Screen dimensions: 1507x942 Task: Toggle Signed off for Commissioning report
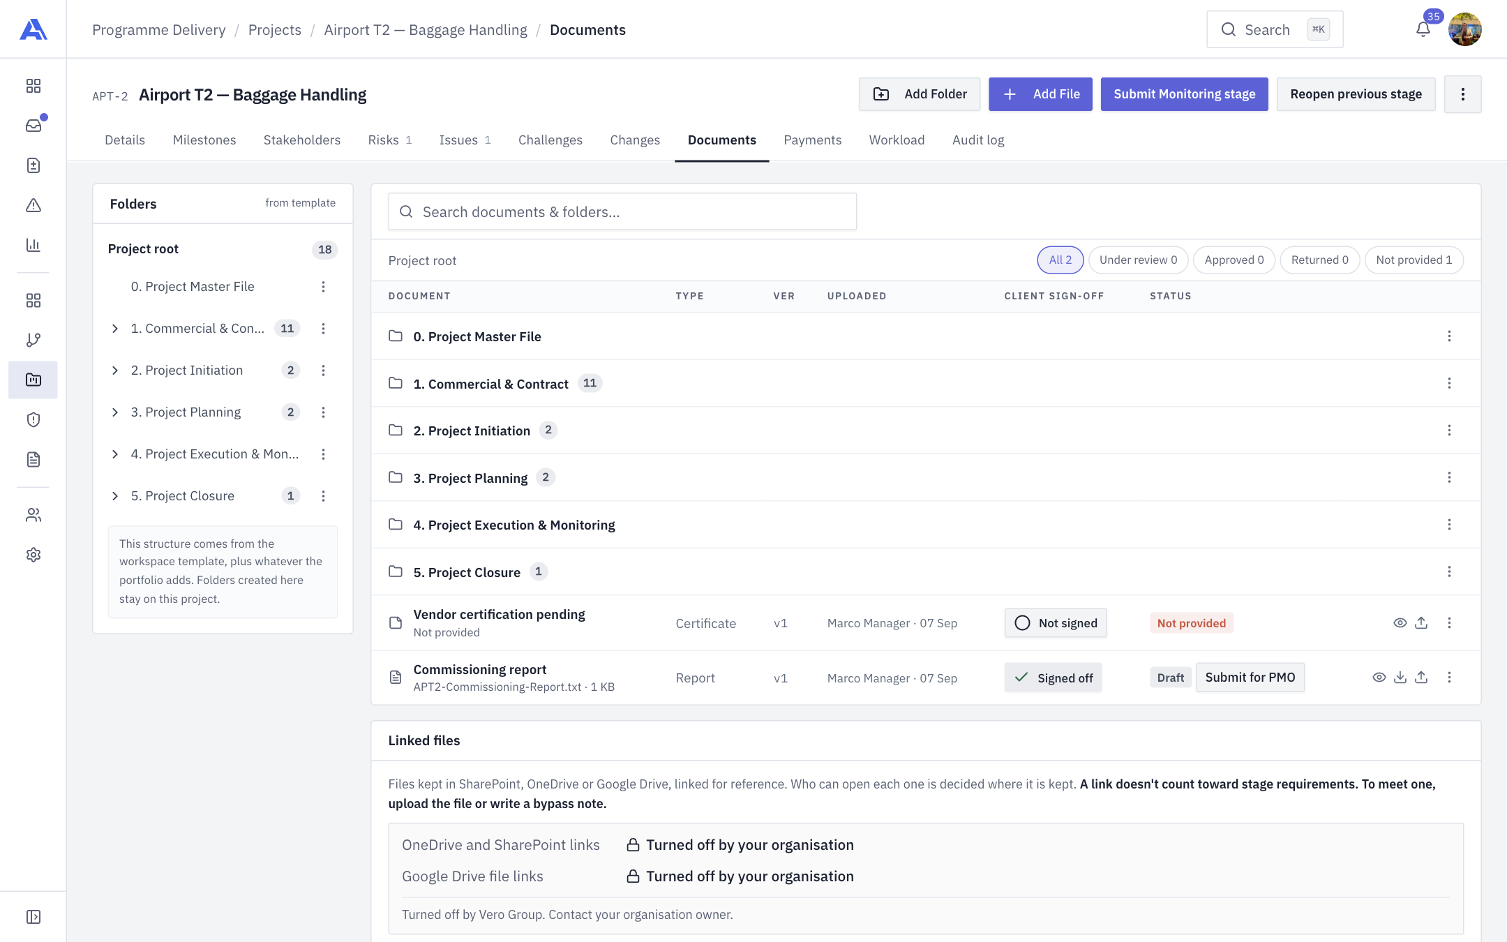(1054, 678)
